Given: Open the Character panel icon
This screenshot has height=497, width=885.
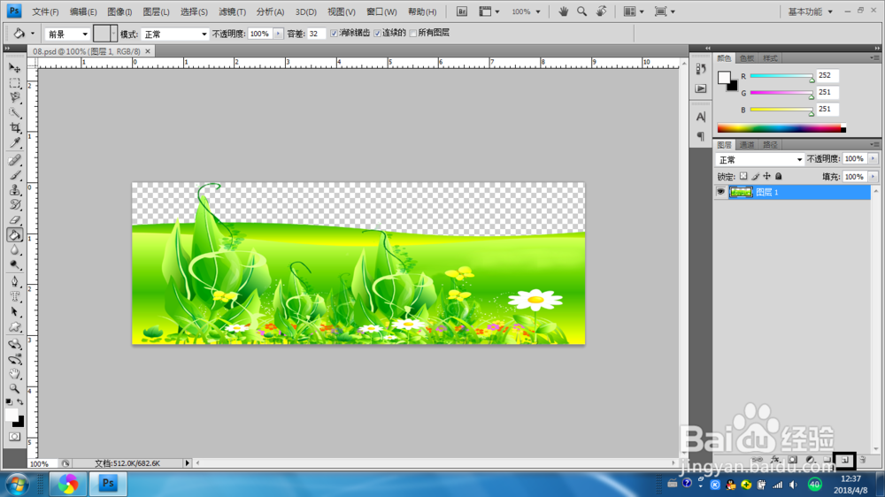Looking at the screenshot, I should pyautogui.click(x=700, y=117).
